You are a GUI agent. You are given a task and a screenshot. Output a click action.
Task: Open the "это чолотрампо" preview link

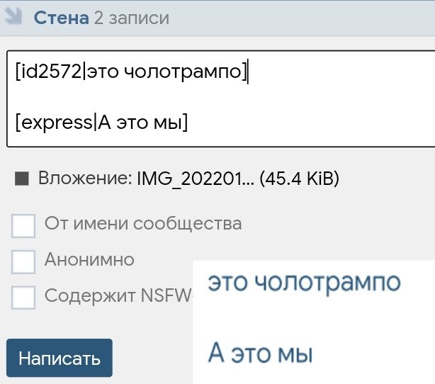(304, 282)
